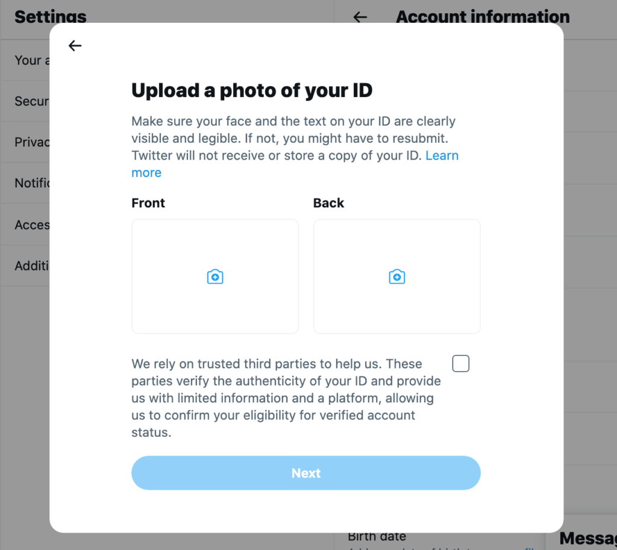Expand the Messages panel

(x=587, y=538)
